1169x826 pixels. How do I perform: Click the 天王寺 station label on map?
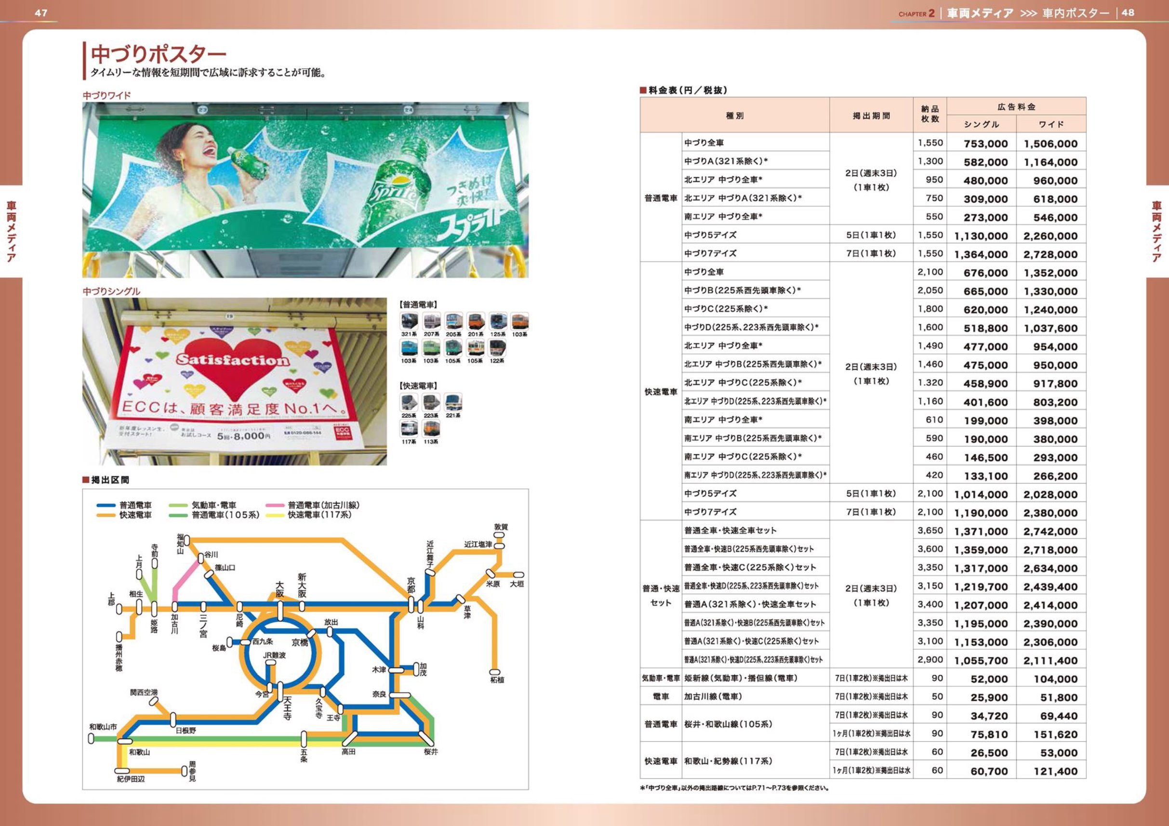(x=288, y=708)
